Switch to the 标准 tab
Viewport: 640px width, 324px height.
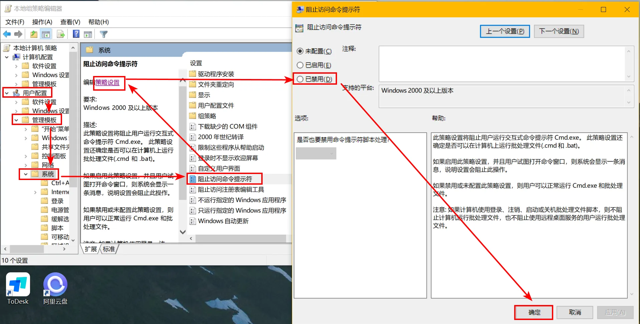point(109,249)
